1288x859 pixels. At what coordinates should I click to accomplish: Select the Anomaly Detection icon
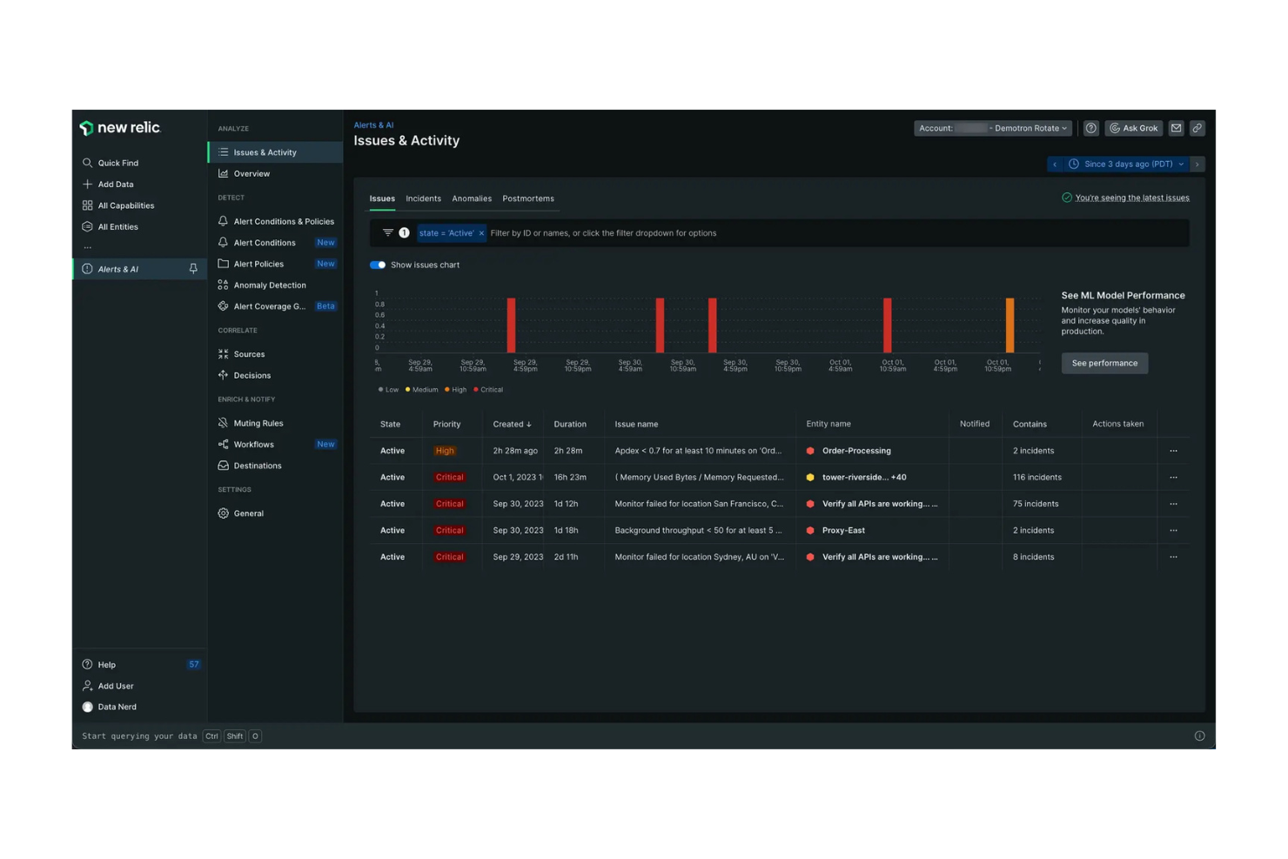pyautogui.click(x=224, y=285)
